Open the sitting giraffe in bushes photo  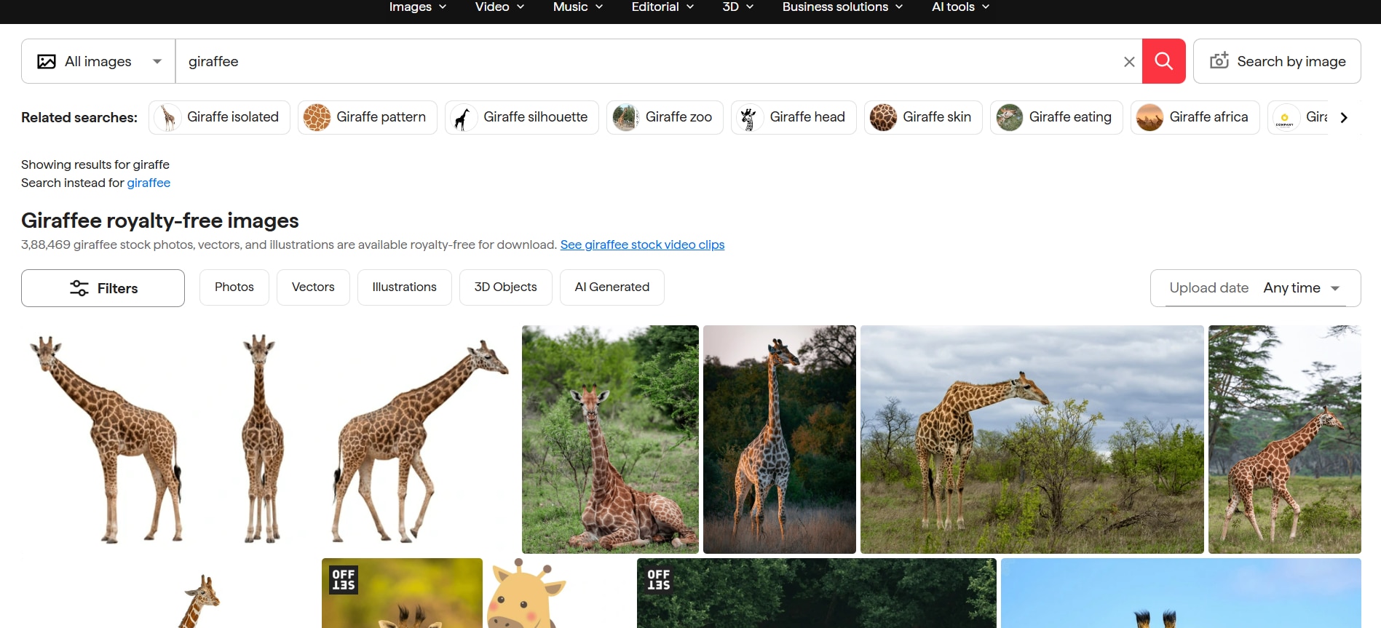[x=610, y=440]
